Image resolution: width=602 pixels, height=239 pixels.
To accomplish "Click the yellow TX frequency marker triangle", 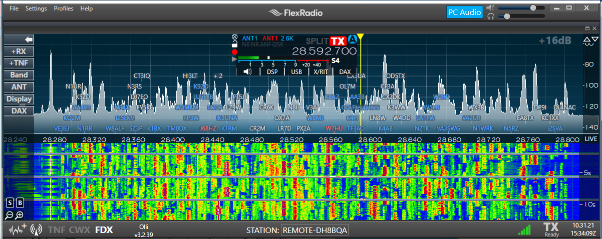I will coord(360,37).
